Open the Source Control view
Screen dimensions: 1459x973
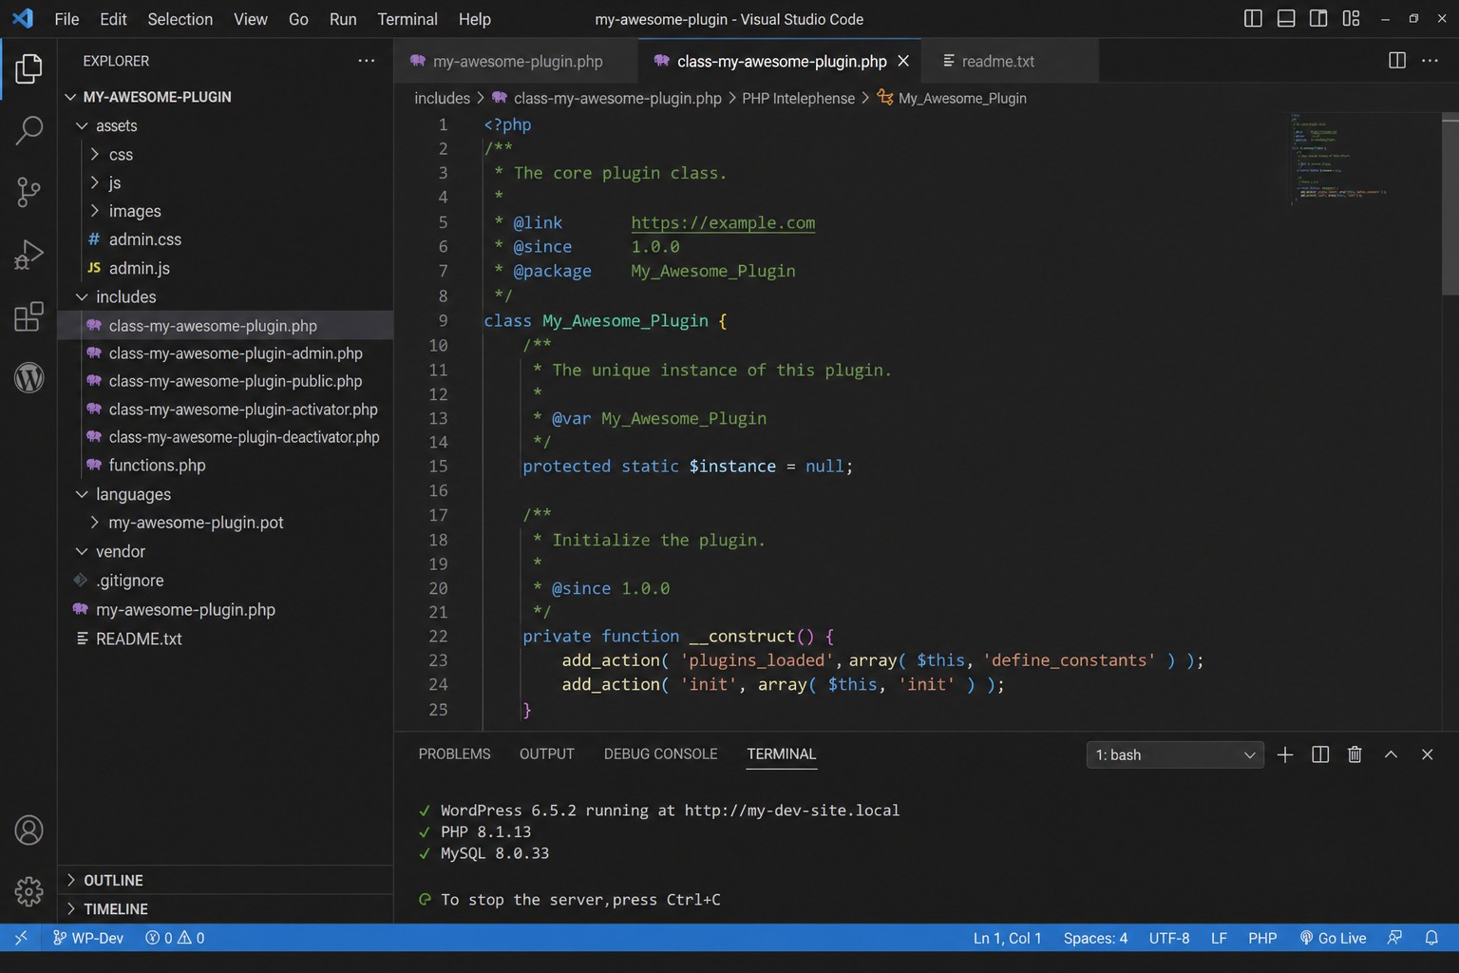pyautogui.click(x=28, y=192)
